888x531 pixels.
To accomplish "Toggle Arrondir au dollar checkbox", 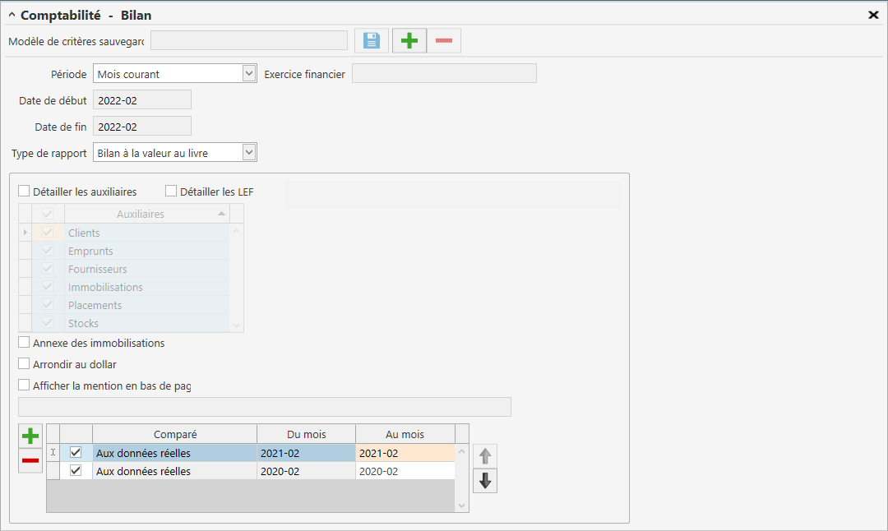I will [x=24, y=364].
